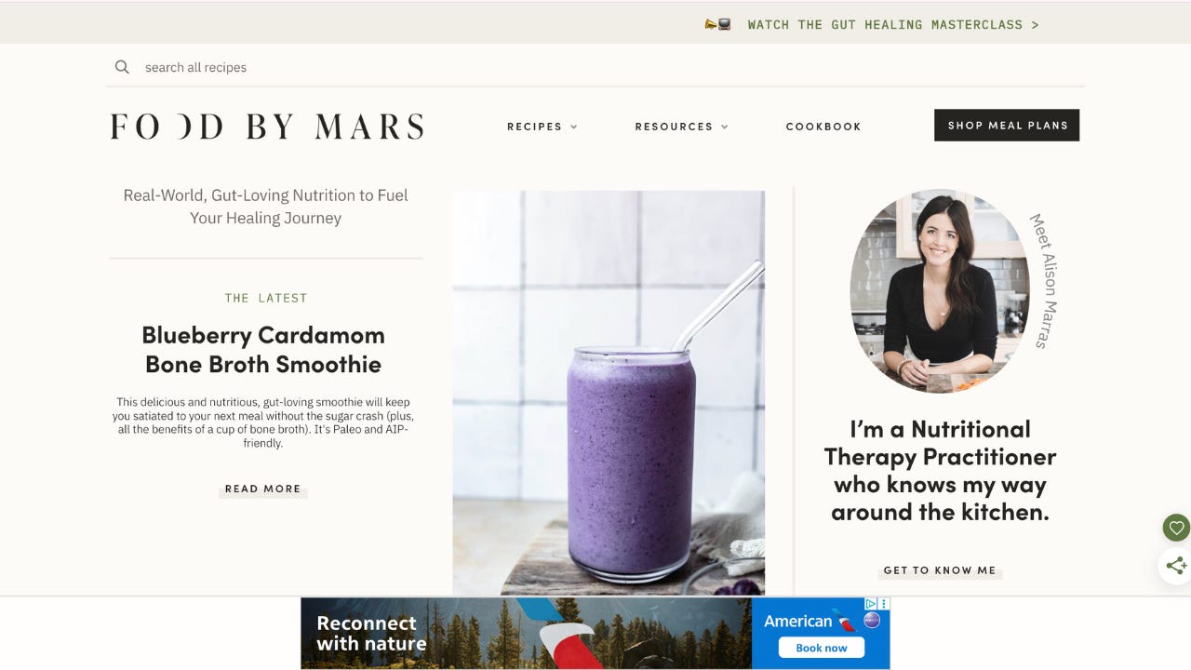
Task: Expand the Recipes dropdown chevron
Action: click(574, 127)
